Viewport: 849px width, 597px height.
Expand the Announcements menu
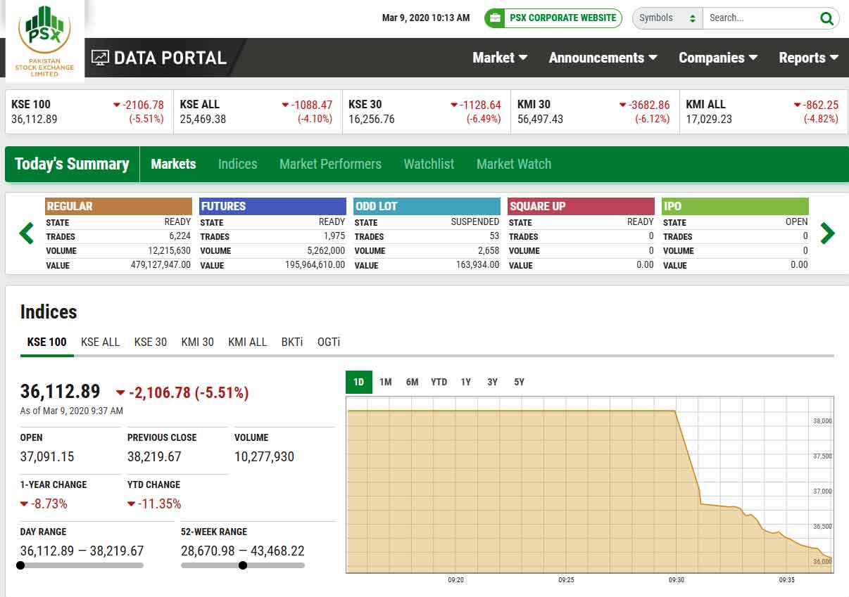coord(603,58)
